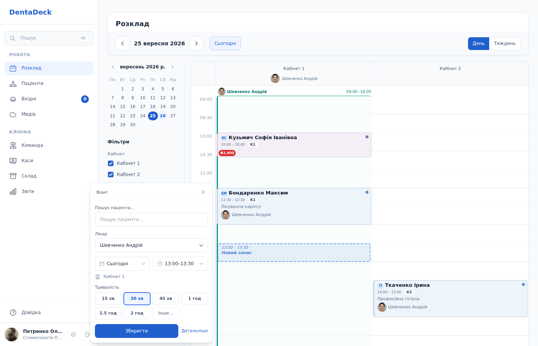Open Ткаченко Ірина appointment card
538x346 pixels.
[x=450, y=299]
